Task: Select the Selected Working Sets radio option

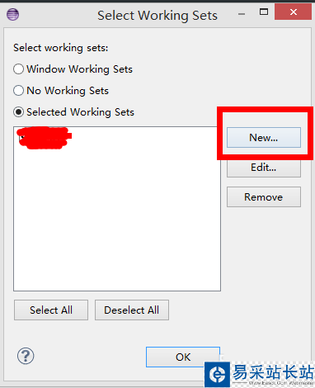Action: (x=18, y=112)
